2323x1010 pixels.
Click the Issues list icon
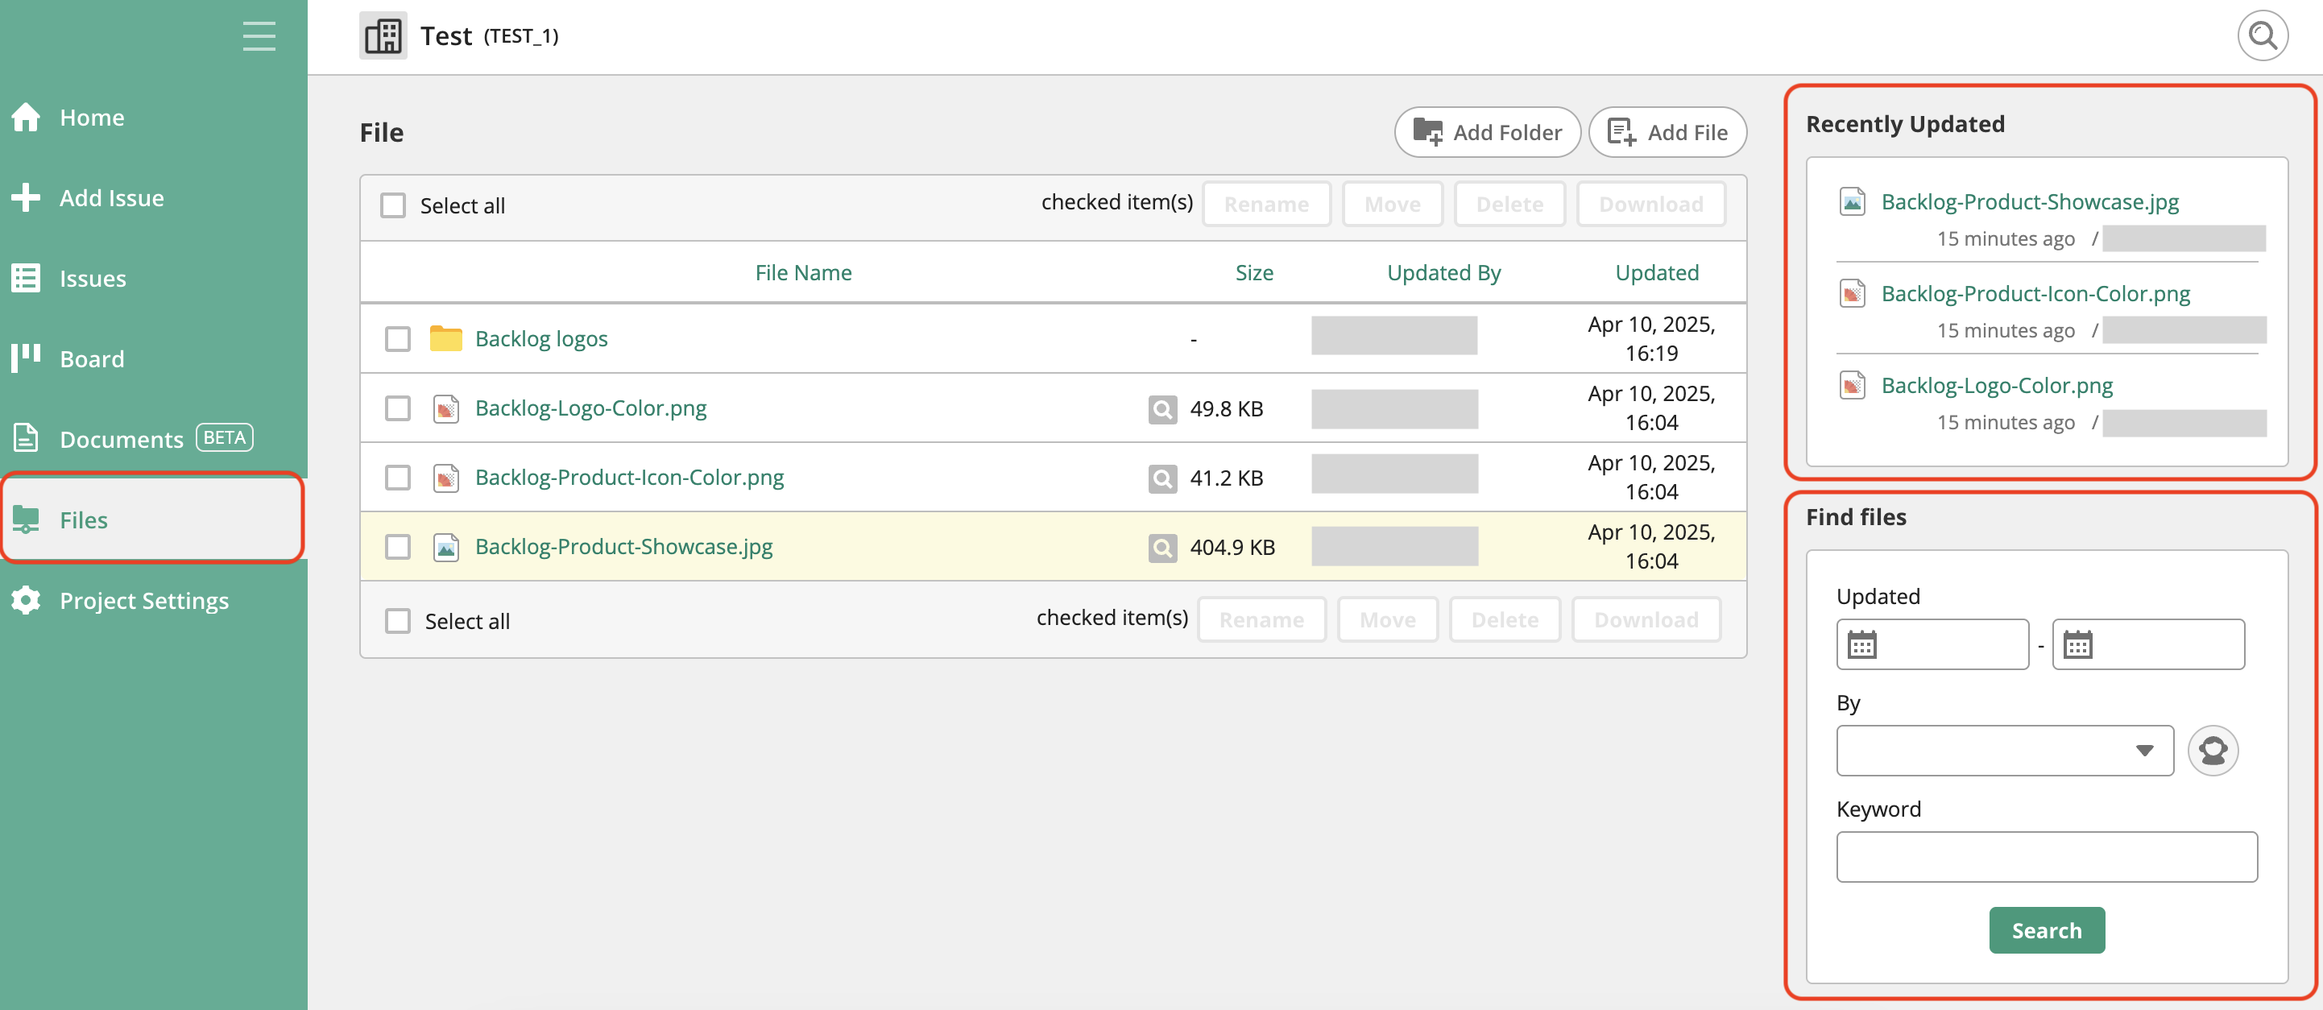(x=26, y=278)
